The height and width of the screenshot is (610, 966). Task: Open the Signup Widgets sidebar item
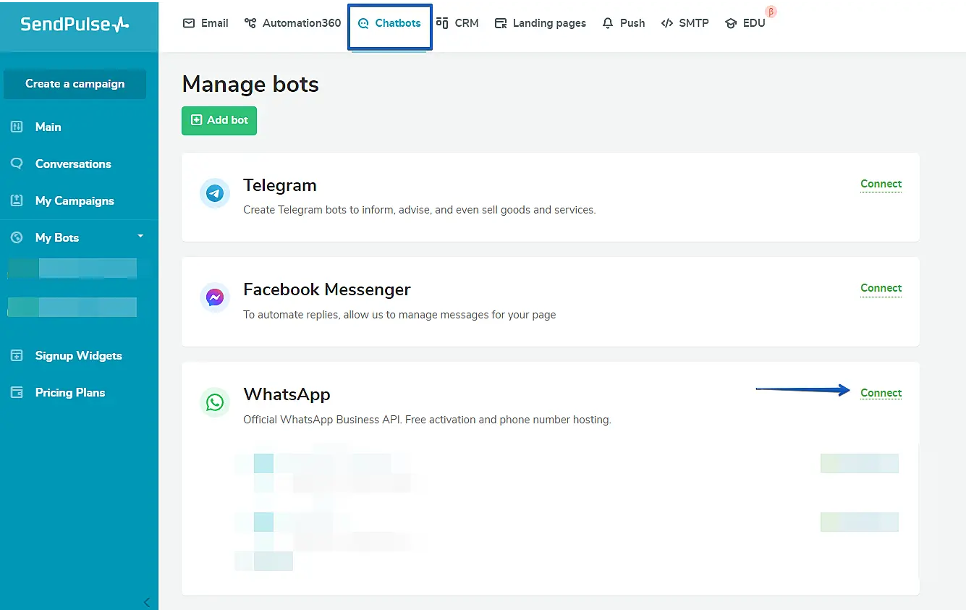point(78,355)
